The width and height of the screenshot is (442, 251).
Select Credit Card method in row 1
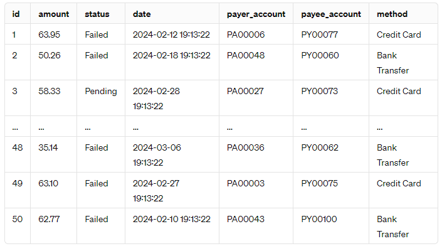(x=399, y=35)
